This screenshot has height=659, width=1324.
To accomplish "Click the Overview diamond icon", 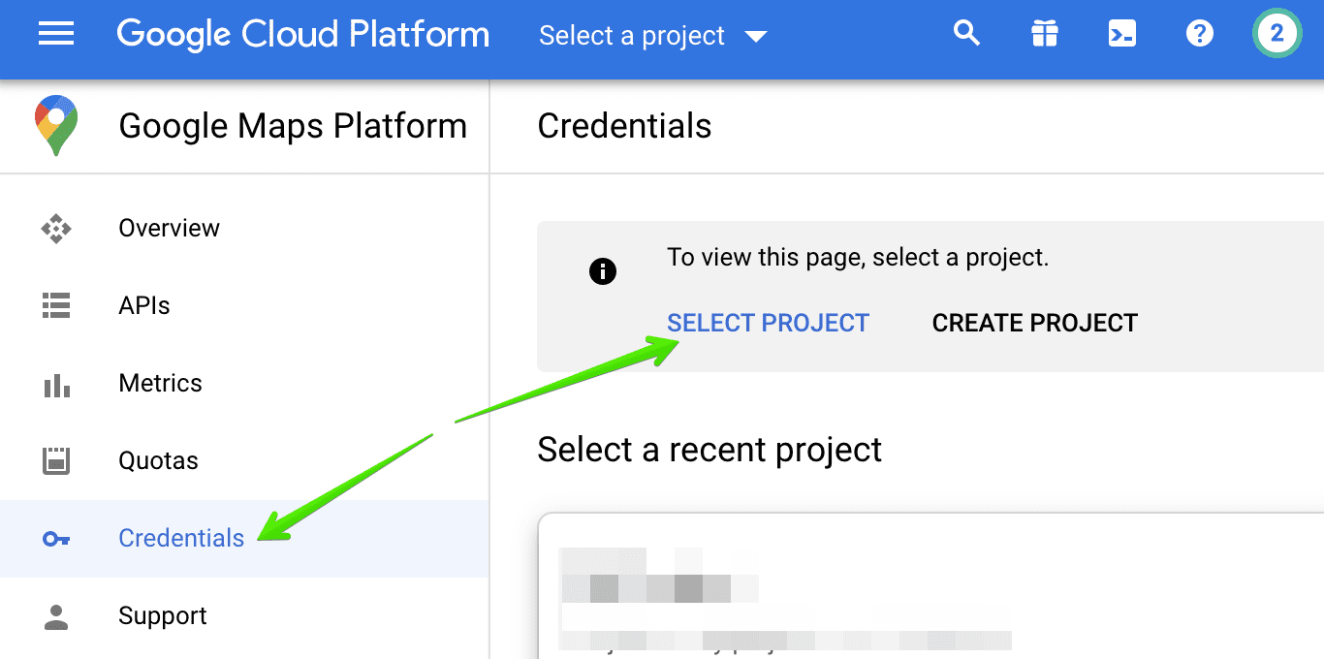I will pos(56,229).
